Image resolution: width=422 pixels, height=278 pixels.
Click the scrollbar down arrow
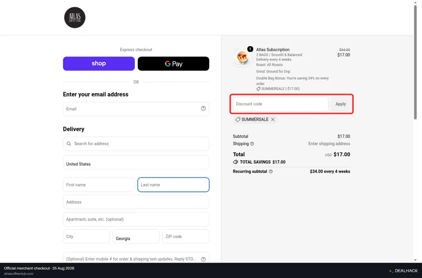click(415, 260)
